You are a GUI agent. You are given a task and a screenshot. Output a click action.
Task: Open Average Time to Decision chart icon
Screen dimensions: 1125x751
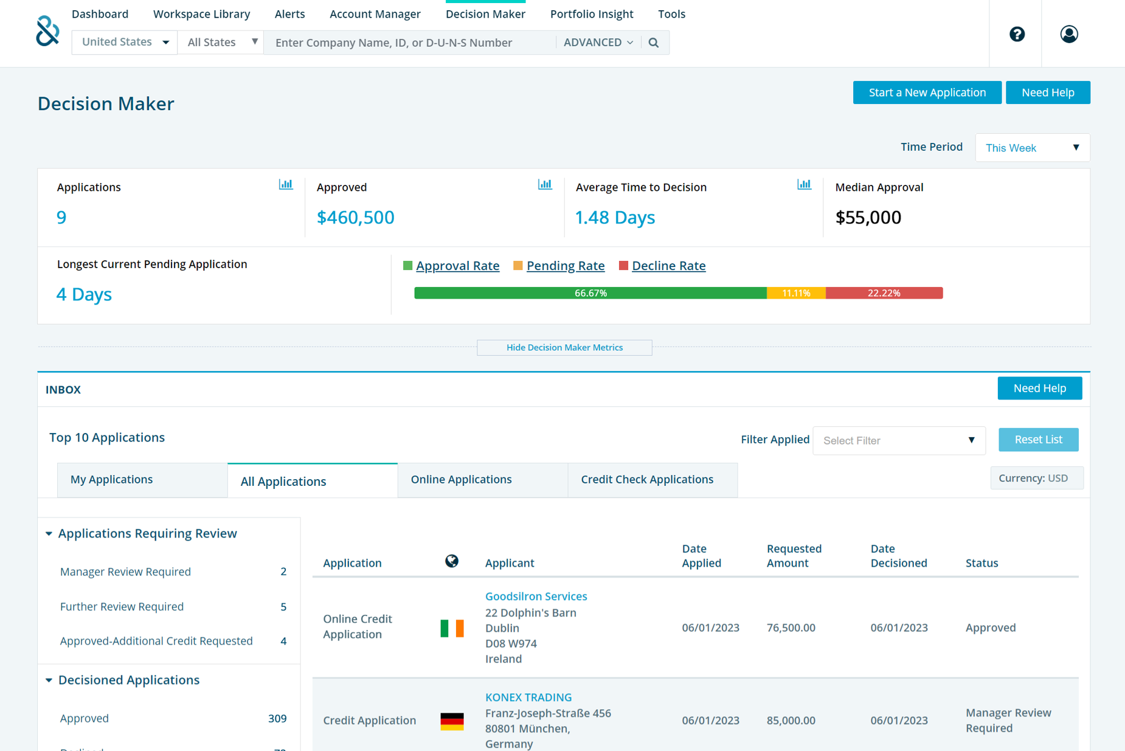tap(804, 184)
